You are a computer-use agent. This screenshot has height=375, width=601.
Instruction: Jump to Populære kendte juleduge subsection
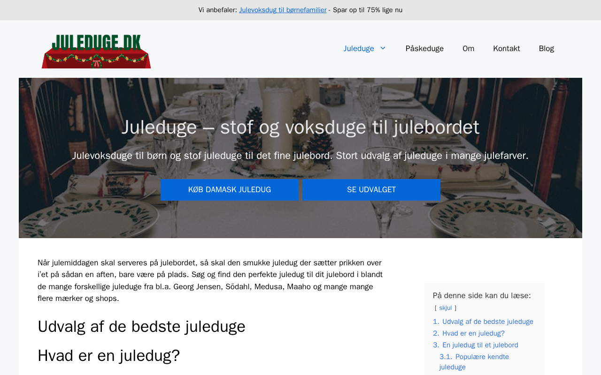point(474,362)
